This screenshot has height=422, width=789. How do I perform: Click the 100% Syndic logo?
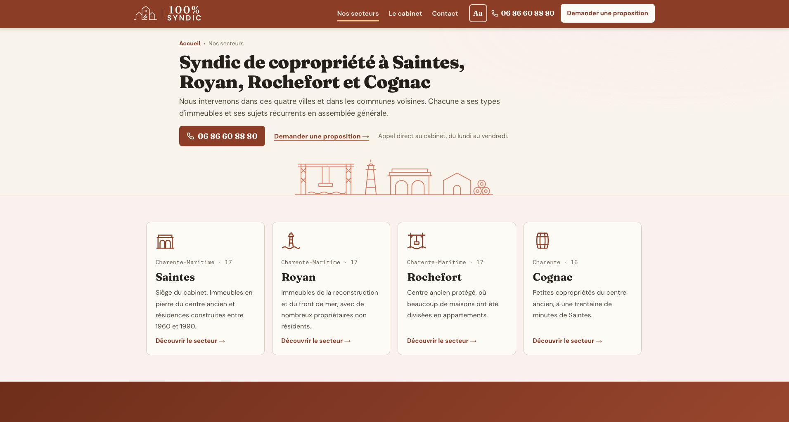tap(167, 13)
